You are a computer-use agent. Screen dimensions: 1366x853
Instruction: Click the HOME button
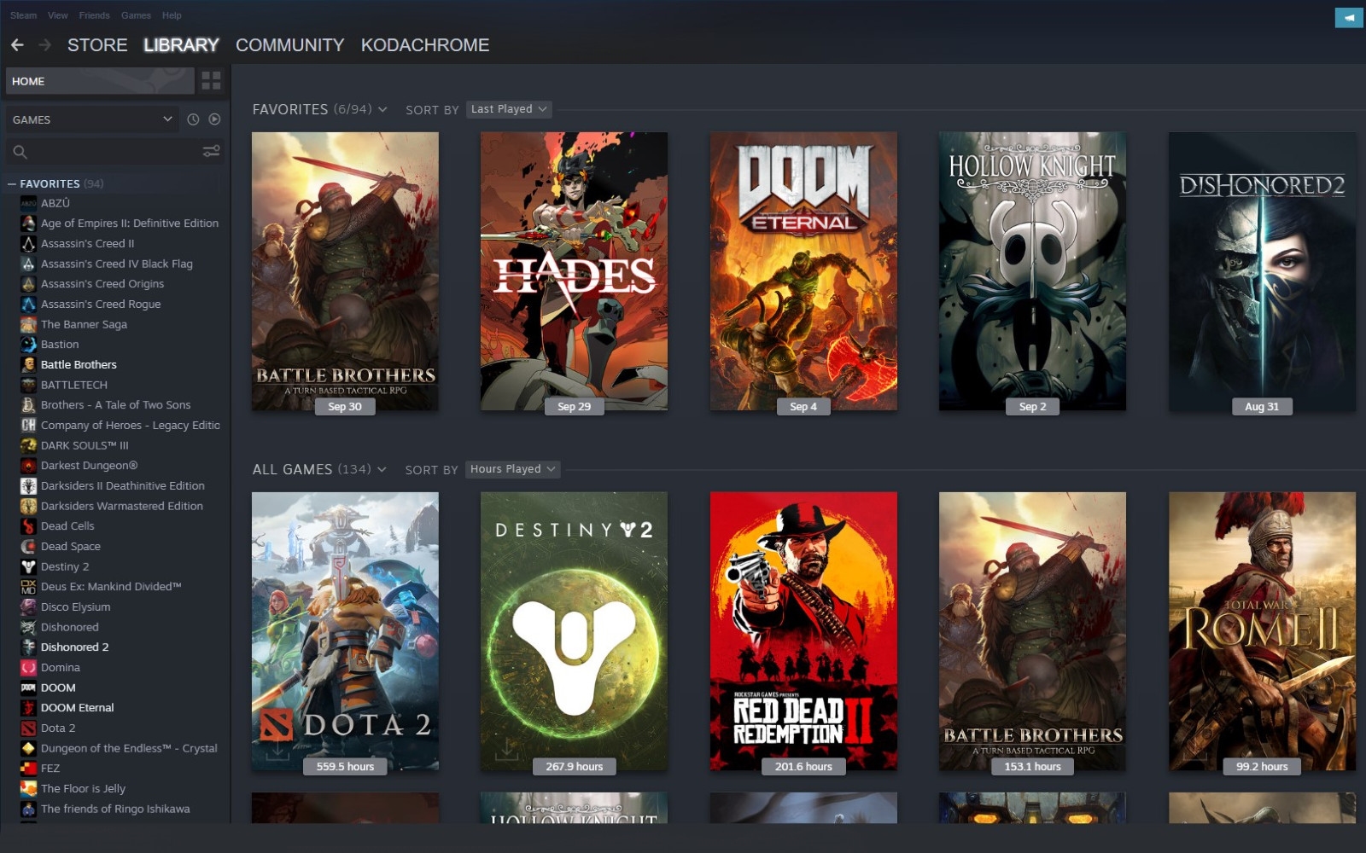pos(100,81)
